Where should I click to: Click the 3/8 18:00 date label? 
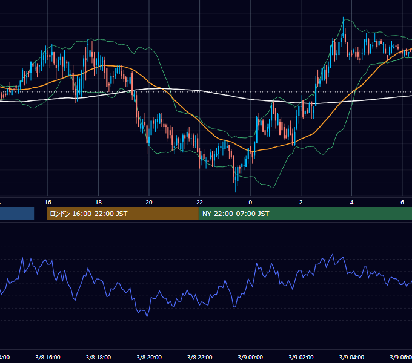98,357
